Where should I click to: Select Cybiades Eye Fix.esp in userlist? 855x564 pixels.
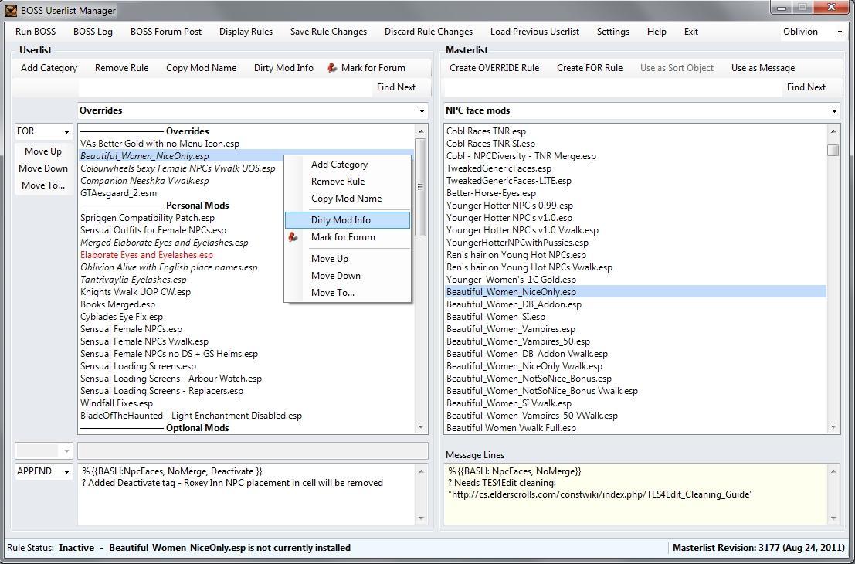coord(121,317)
